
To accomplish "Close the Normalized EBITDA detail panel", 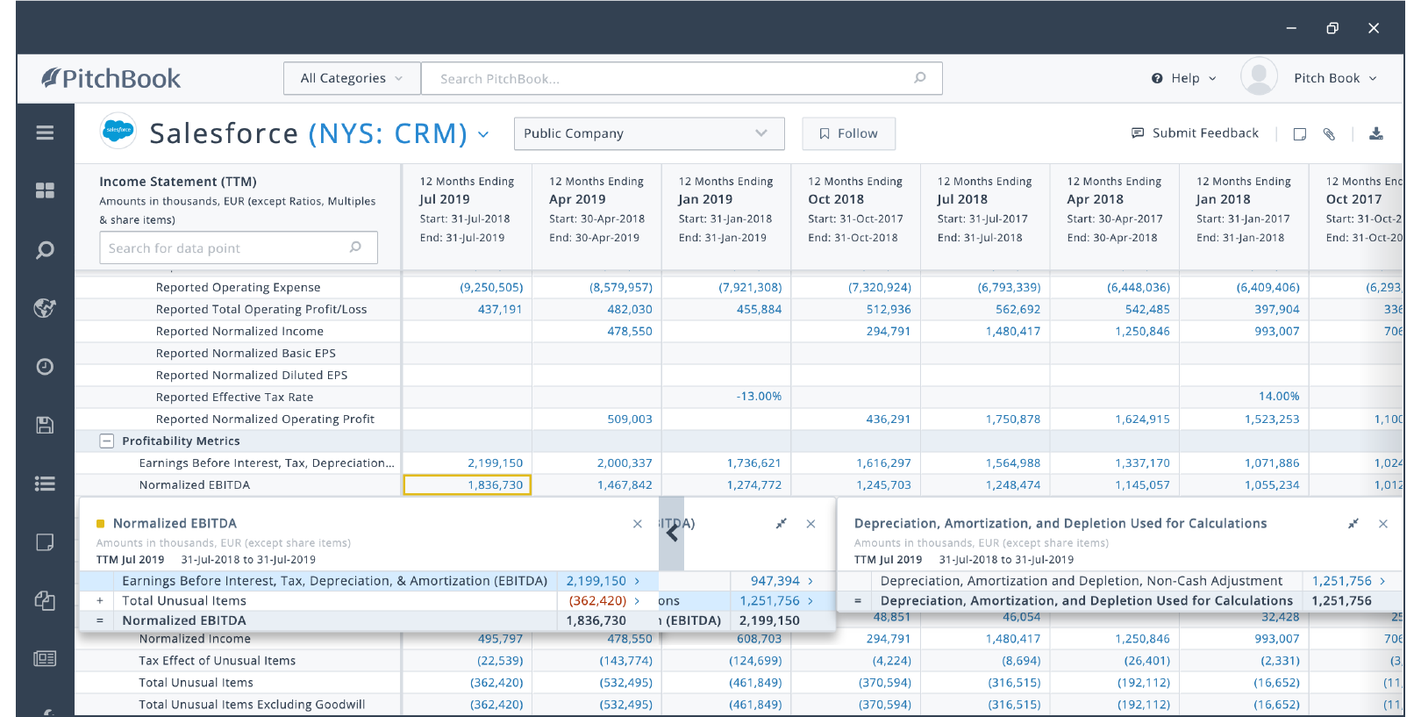I will click(638, 524).
